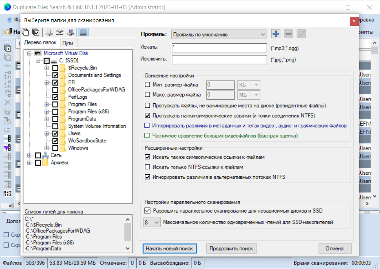Enable Частичное сравнение больших видеофайлов checkbox
Screen dimensions: 380x269
[147, 135]
